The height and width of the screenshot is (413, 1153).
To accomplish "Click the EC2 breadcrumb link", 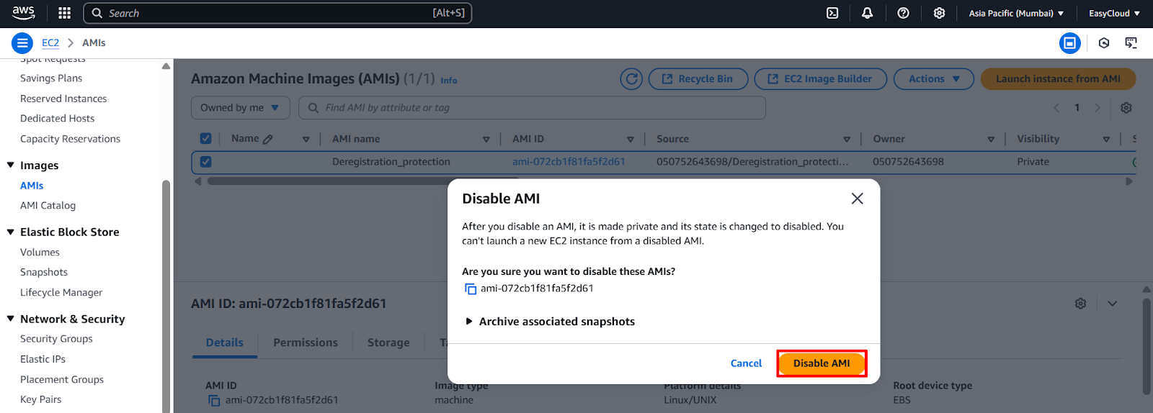I will (x=50, y=43).
